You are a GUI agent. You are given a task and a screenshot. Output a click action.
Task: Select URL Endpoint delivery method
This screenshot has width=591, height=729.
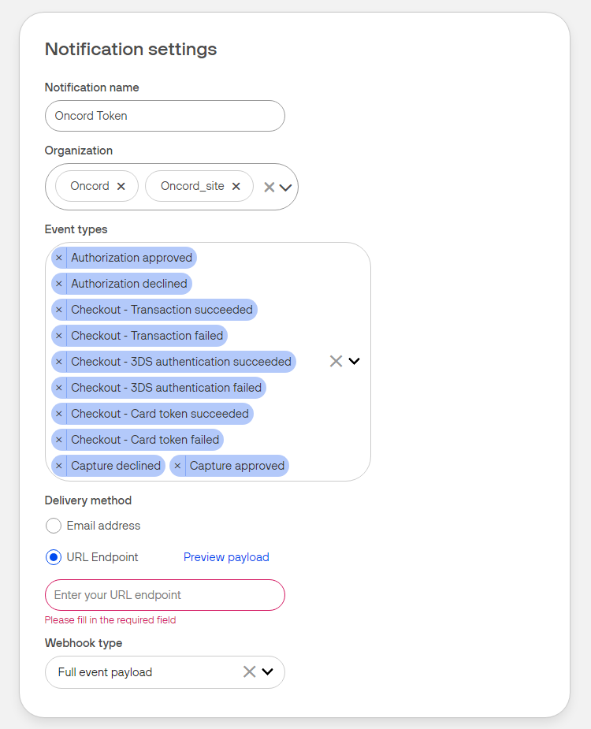(54, 557)
